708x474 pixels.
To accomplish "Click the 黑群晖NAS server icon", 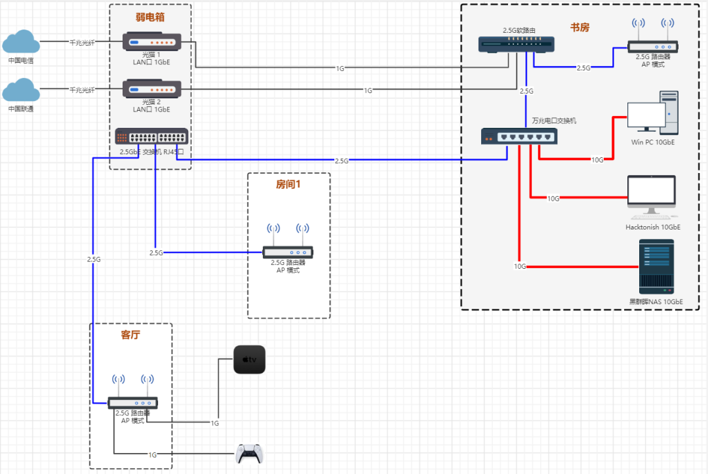I will click(x=656, y=267).
